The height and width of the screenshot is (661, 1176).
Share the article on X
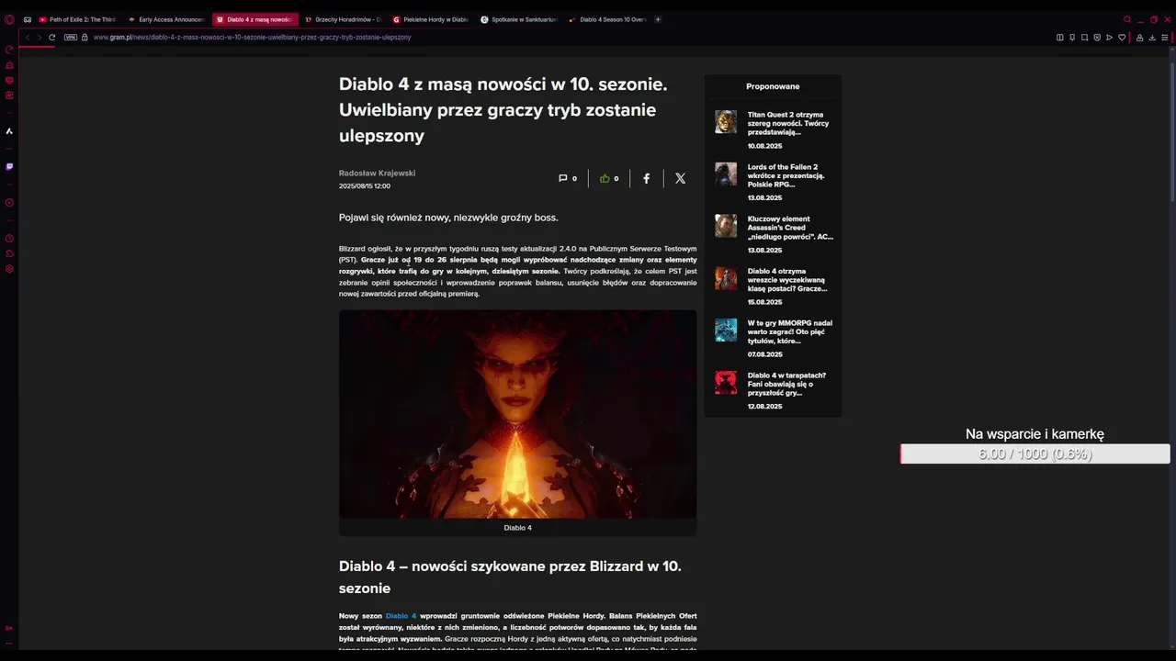[x=680, y=178]
